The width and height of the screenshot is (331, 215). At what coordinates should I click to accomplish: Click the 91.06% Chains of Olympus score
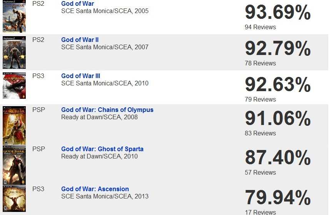[x=278, y=118]
